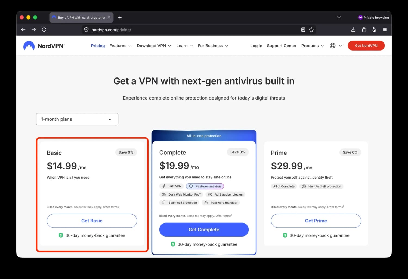This screenshot has height=279, width=408.
Task: Click Save 0% badge on Basic
Action: pyautogui.click(x=126, y=152)
